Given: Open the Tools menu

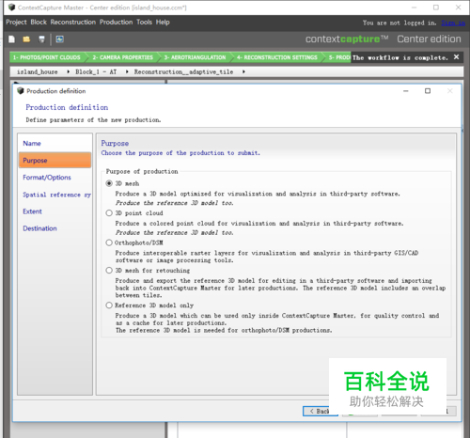Looking at the screenshot, I should click(x=145, y=23).
